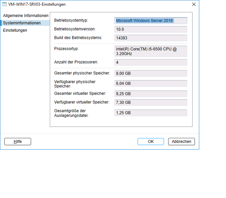Click the Prozessortyp label text
The image size is (226, 198).
coord(66,49)
